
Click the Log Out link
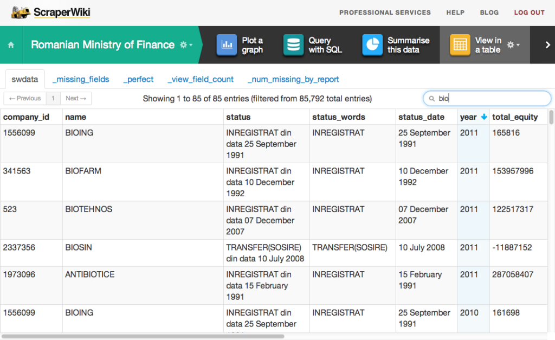pos(529,12)
